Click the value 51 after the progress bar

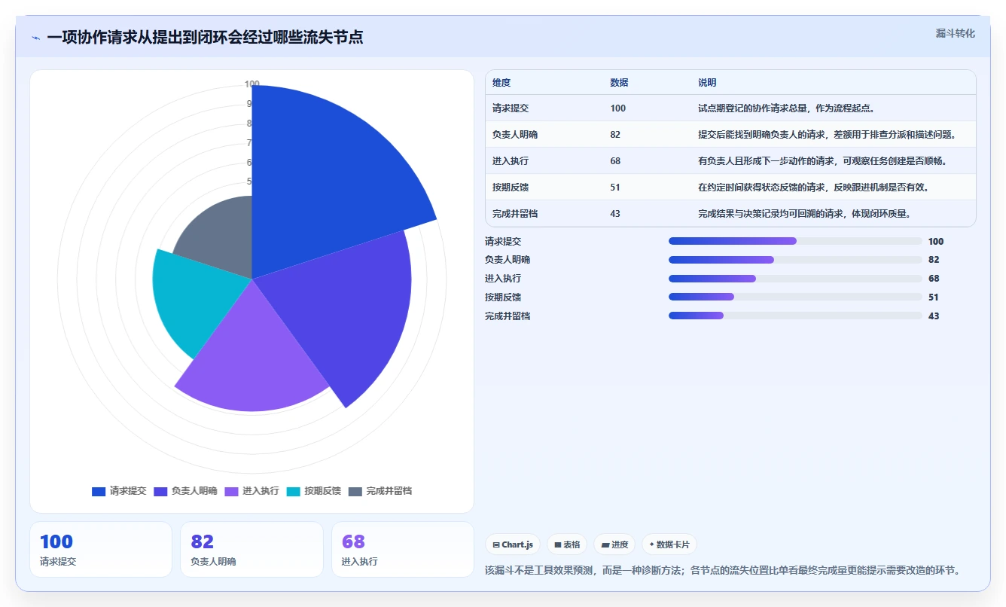(x=934, y=297)
